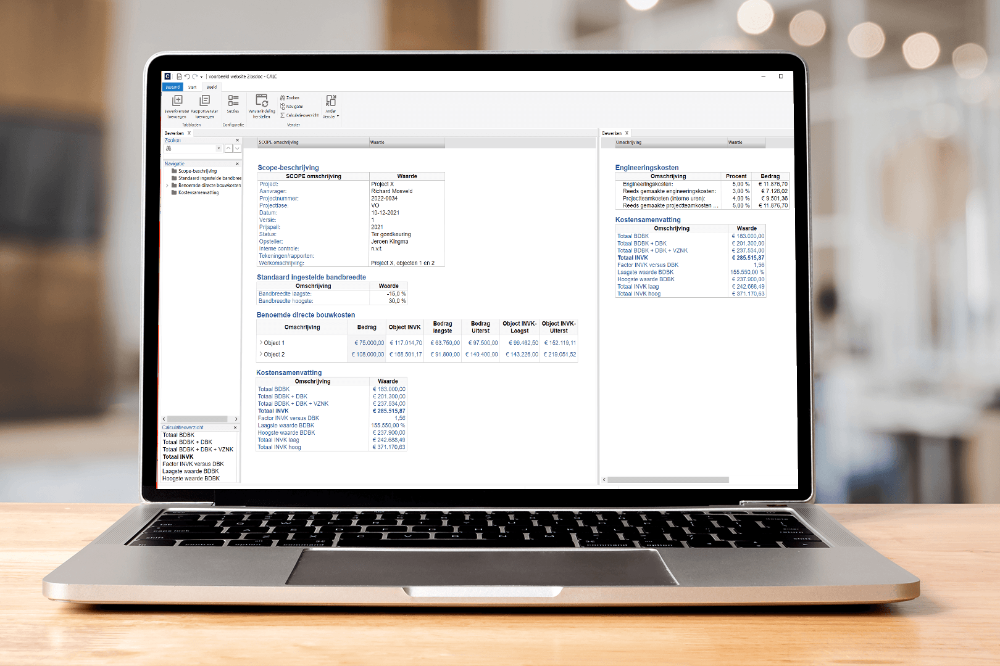Switch to the Start ribbon tab
Viewport: 1000px width, 666px height.
(x=193, y=87)
